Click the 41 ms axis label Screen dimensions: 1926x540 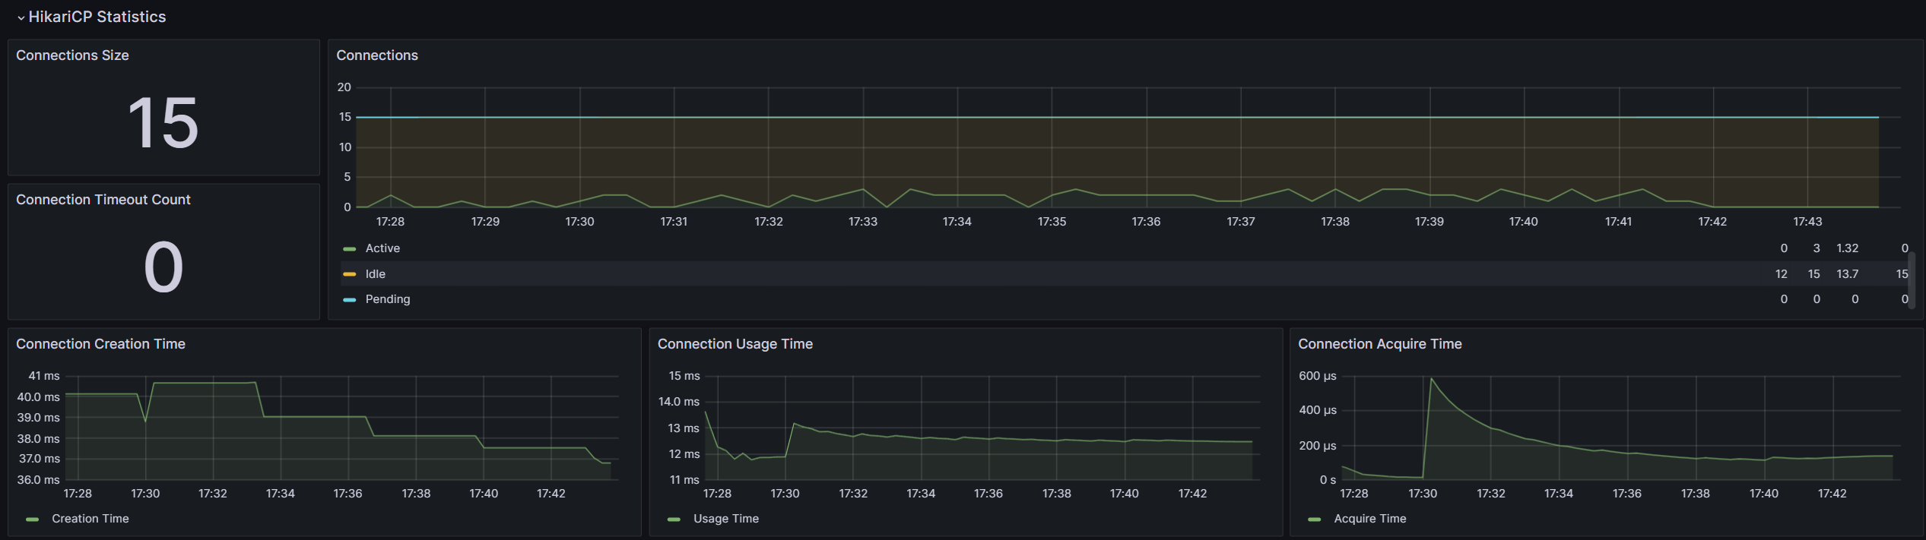pos(44,376)
